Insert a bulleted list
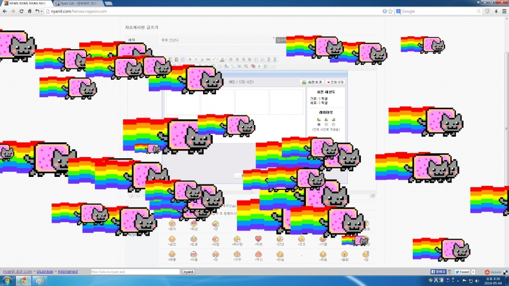509x286 pixels. tap(262, 59)
